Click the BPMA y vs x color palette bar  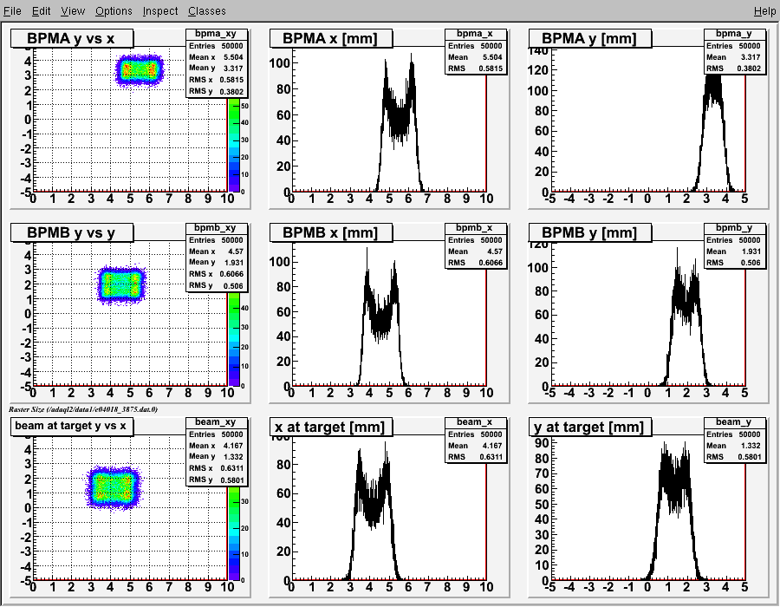tap(234, 145)
